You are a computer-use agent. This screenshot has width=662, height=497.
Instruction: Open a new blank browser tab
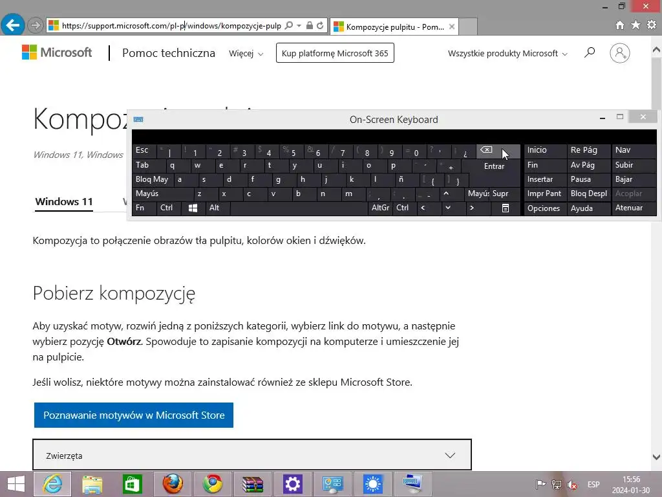coord(468,27)
